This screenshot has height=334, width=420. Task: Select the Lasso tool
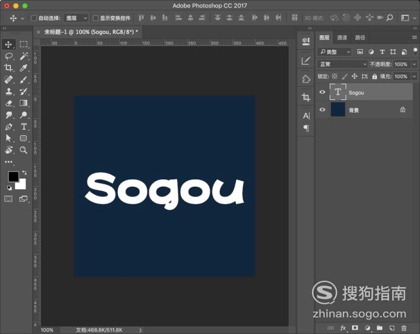point(8,56)
